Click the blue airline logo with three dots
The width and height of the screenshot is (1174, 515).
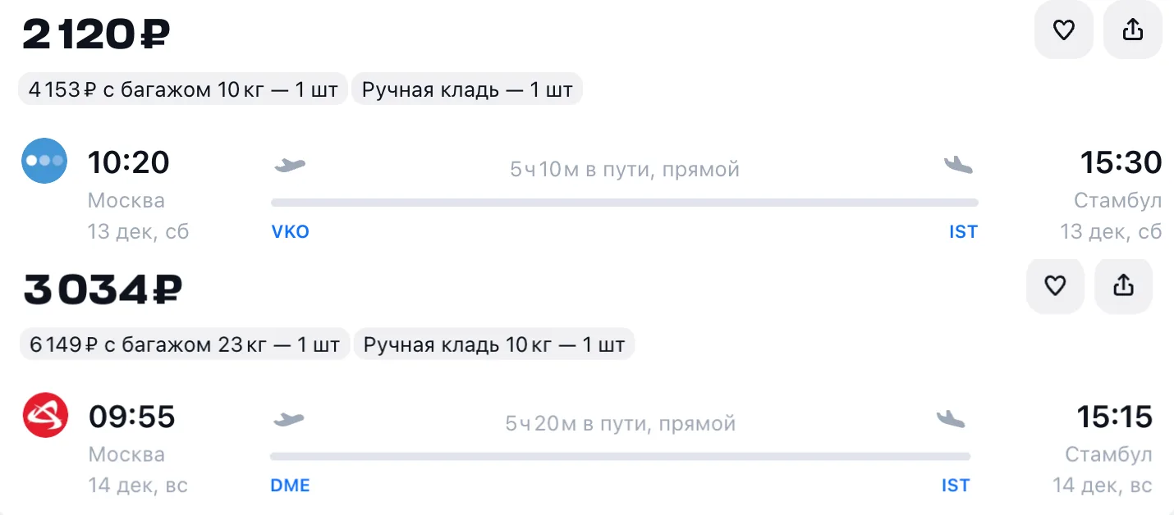(44, 161)
